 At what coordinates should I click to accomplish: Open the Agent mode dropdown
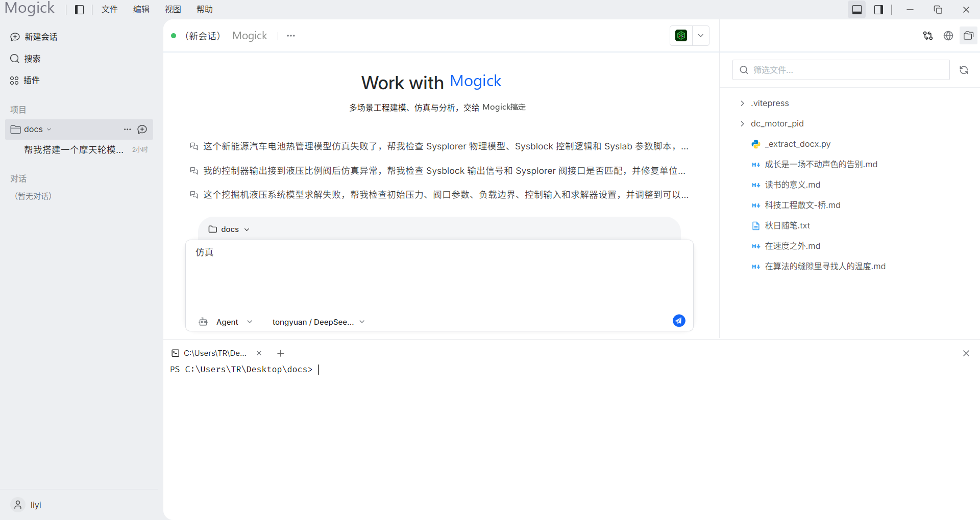click(x=226, y=322)
